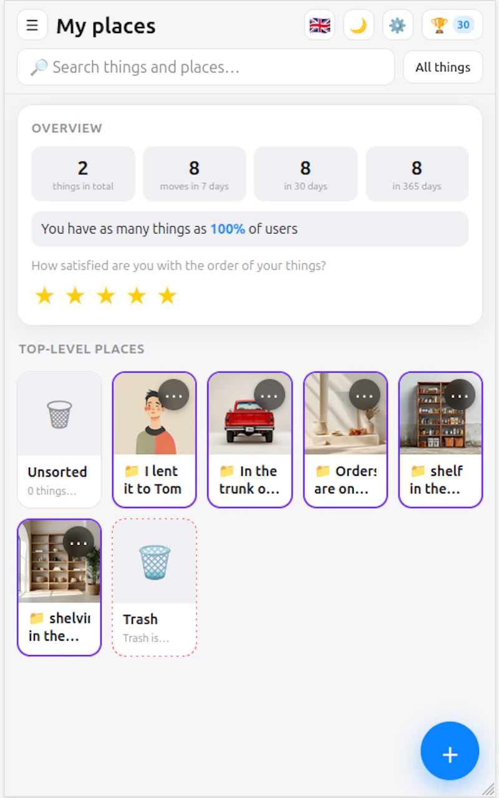
Task: Open three-dot menu on shelving card
Action: pos(79,542)
